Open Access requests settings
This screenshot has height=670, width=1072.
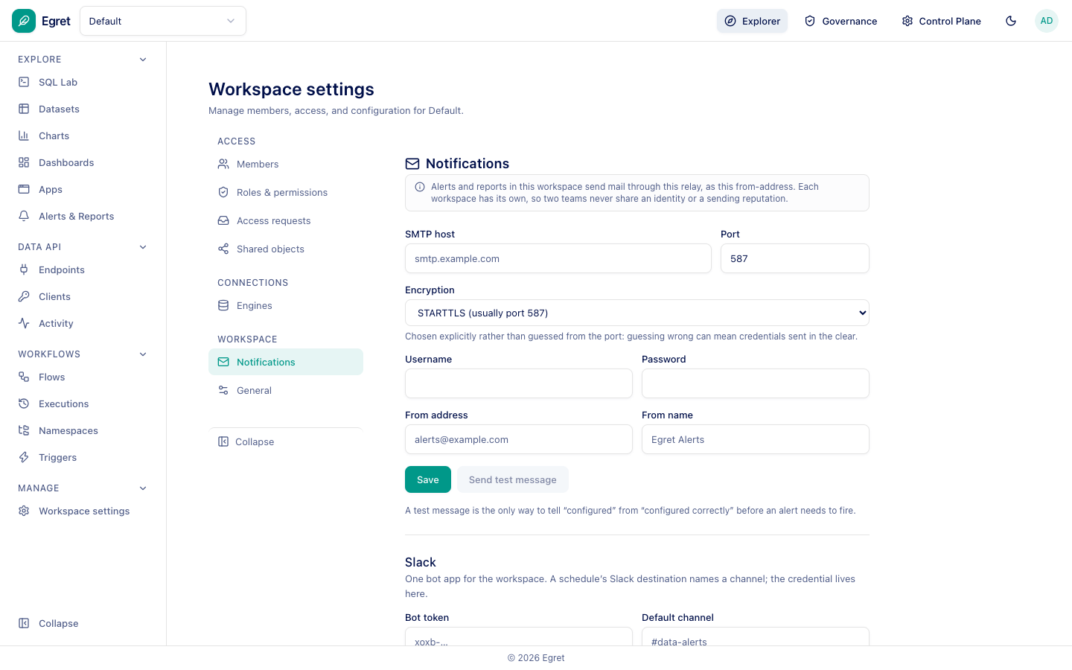pos(286,220)
